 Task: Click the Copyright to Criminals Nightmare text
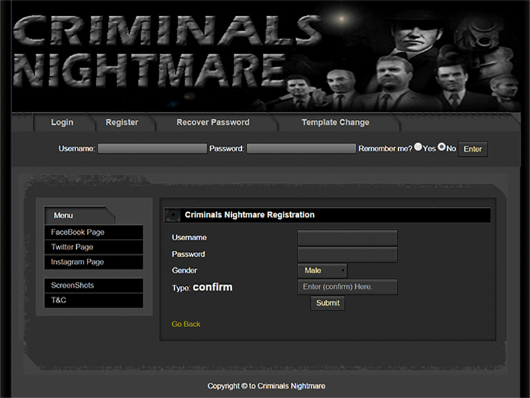coord(266,386)
